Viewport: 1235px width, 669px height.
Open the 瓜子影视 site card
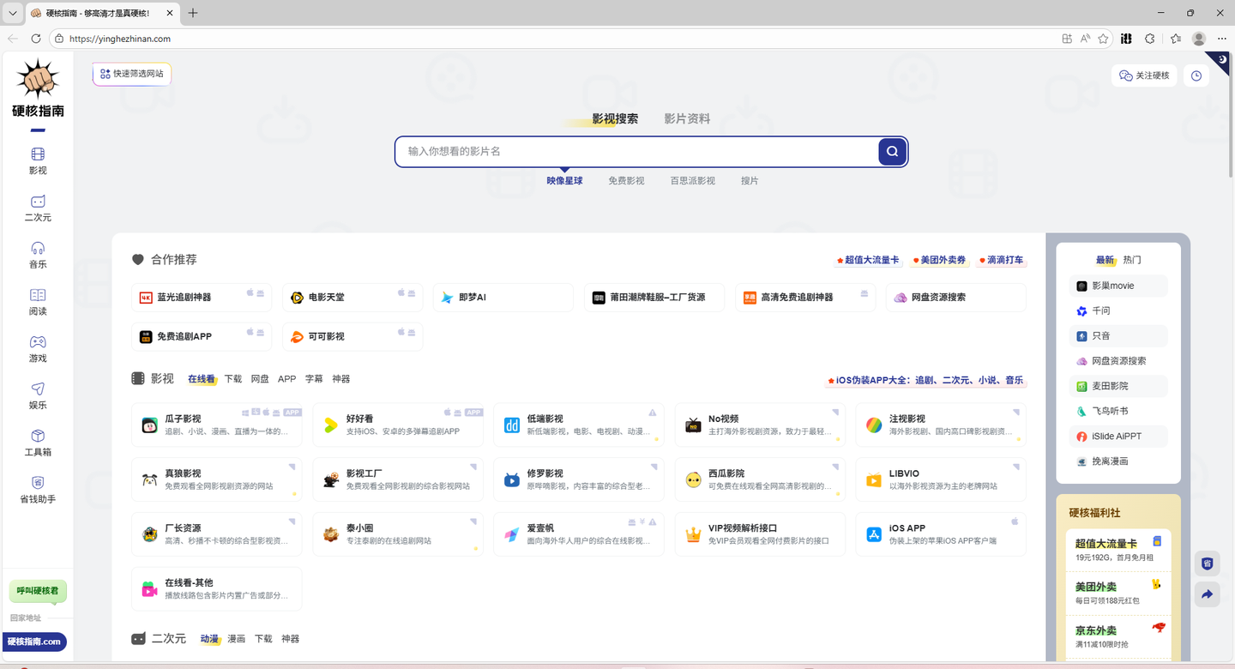point(217,425)
